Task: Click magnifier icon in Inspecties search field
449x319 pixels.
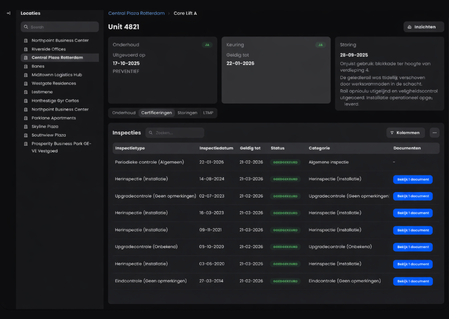Action: pyautogui.click(x=151, y=133)
